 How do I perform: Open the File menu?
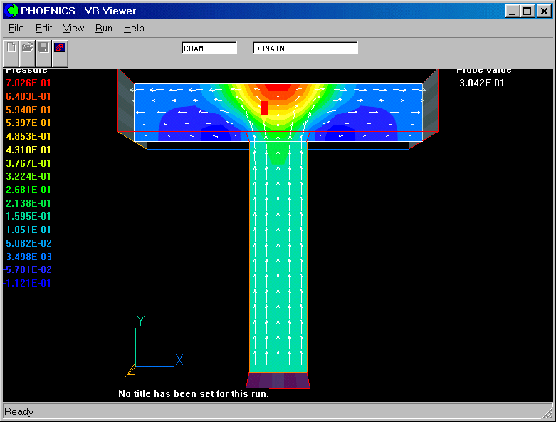(x=16, y=29)
